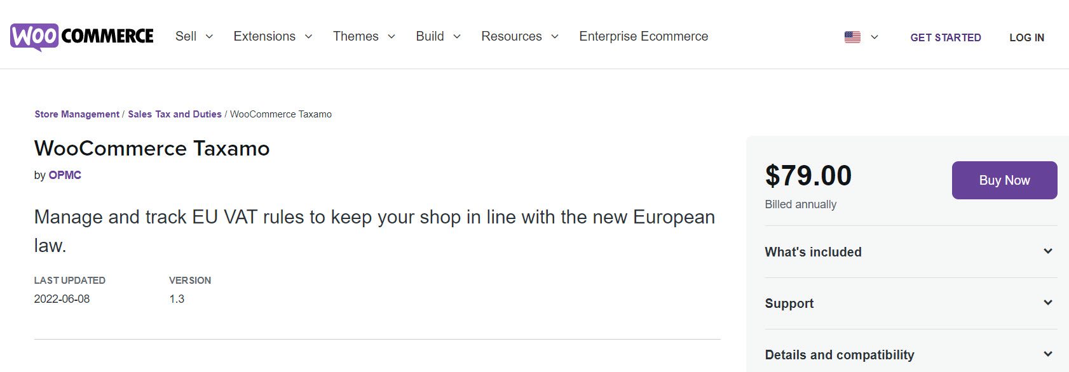Click the Buy Now button

pos(1004,180)
